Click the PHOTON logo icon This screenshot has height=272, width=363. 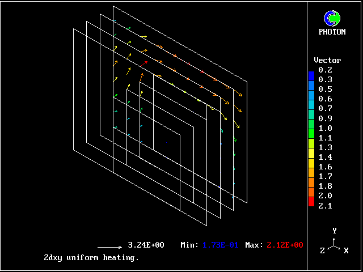pyautogui.click(x=335, y=19)
